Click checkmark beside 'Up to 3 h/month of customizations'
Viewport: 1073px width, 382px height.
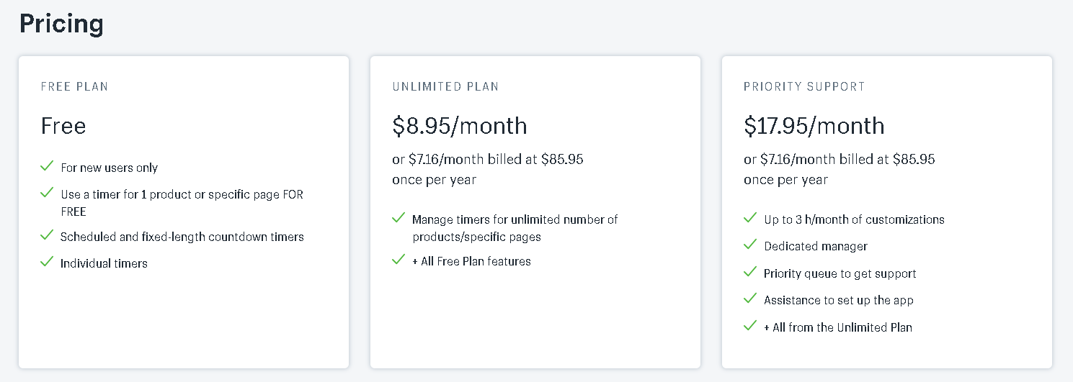click(750, 218)
